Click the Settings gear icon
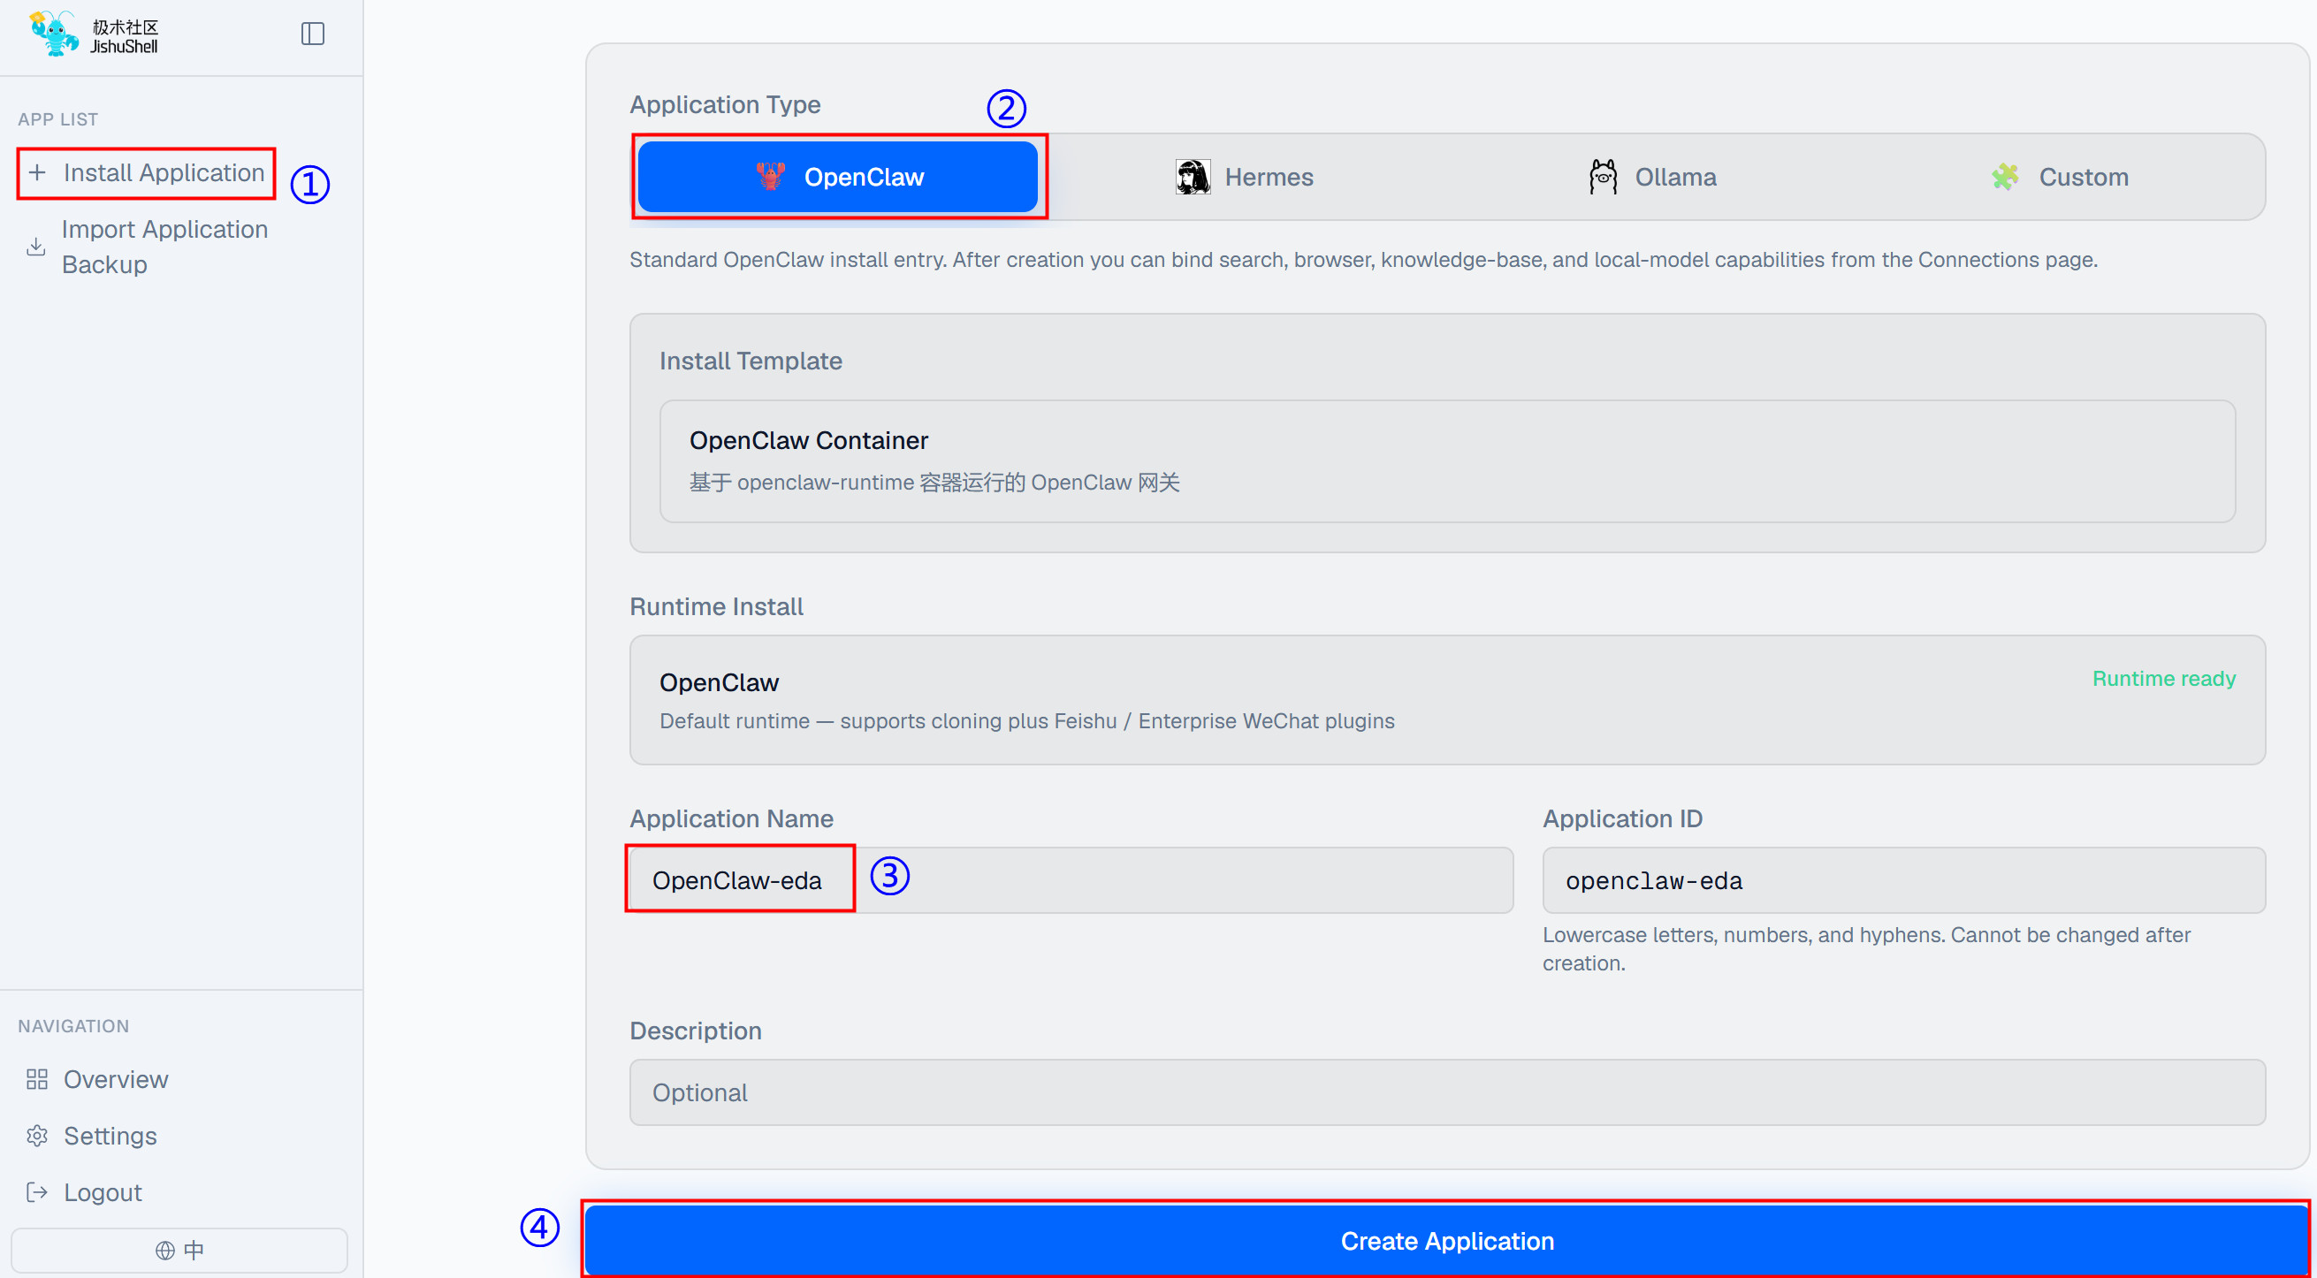The width and height of the screenshot is (2317, 1278). click(x=37, y=1136)
